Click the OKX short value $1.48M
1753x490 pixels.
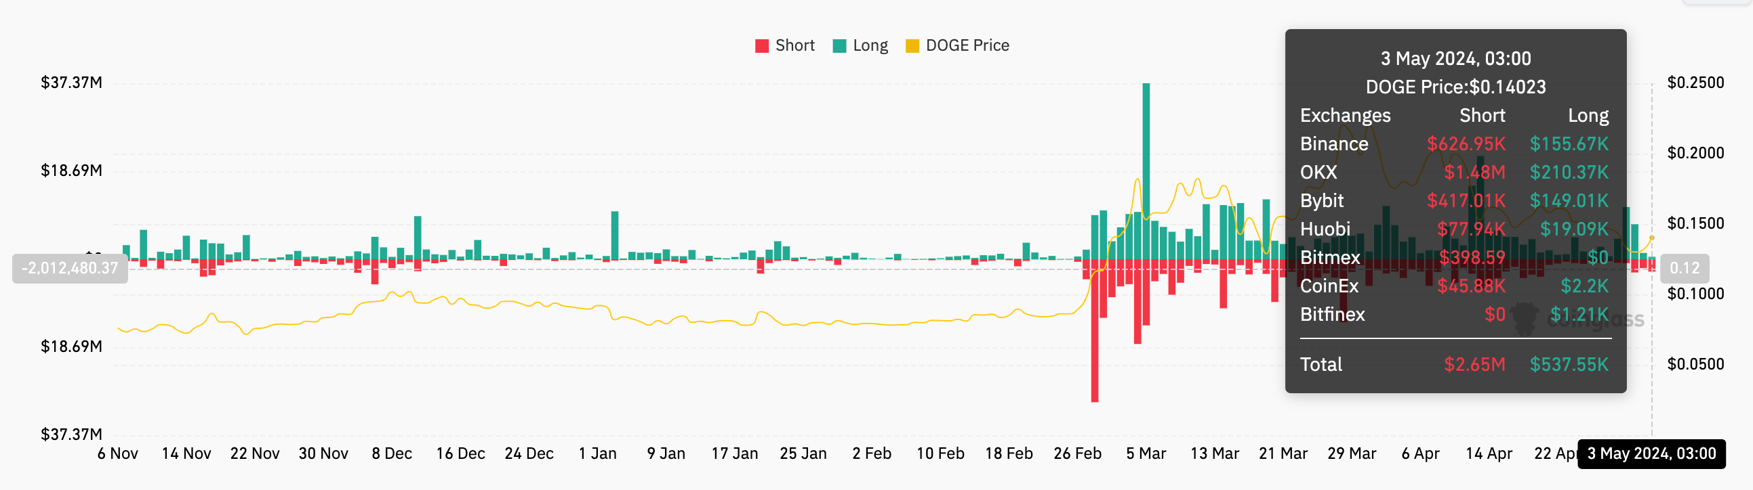pyautogui.click(x=1474, y=173)
